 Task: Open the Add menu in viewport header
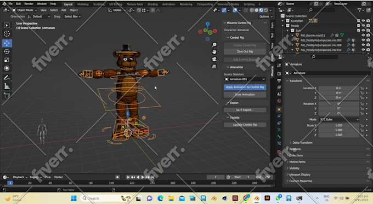(x=64, y=10)
